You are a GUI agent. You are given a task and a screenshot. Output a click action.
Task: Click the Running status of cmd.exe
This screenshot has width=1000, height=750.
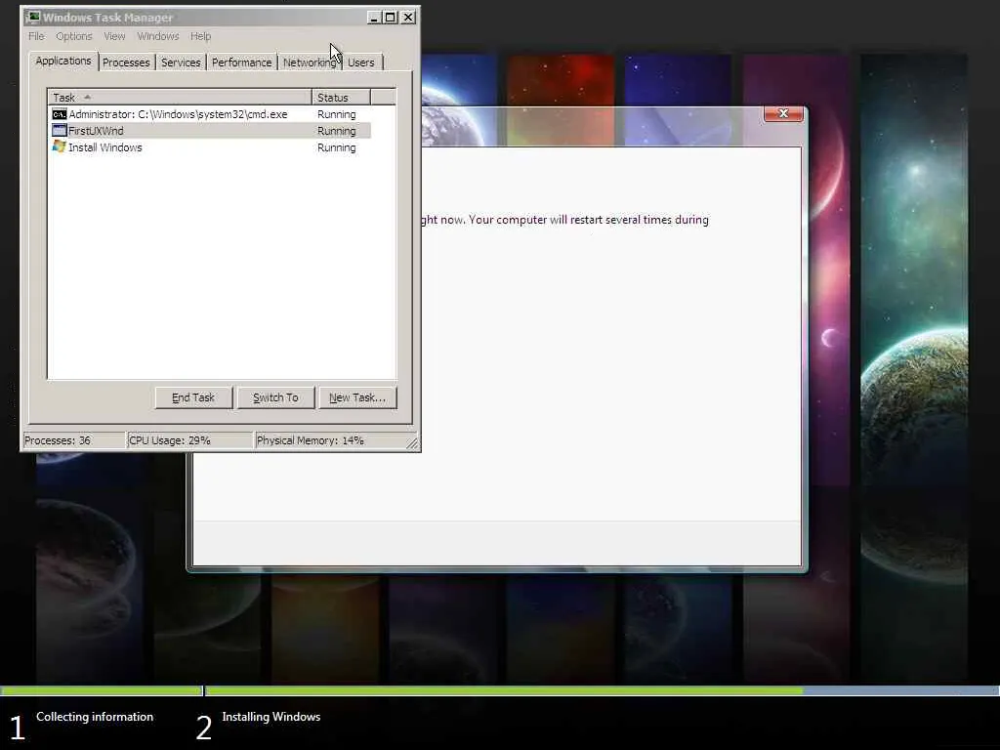pyautogui.click(x=337, y=114)
